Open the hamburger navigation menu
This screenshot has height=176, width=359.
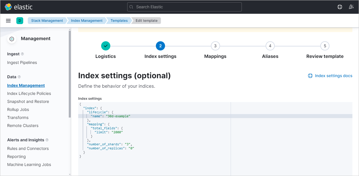point(8,21)
